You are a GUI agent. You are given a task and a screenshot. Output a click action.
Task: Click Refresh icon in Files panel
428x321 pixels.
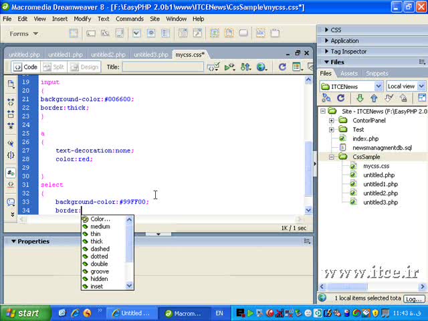(340, 98)
